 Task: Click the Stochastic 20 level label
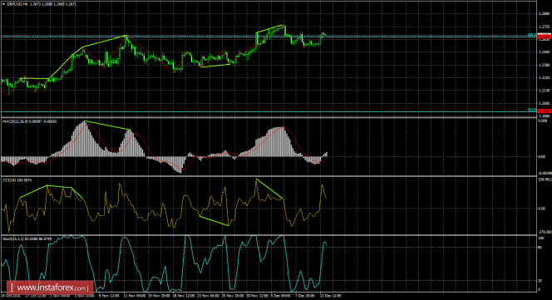[x=540, y=281]
